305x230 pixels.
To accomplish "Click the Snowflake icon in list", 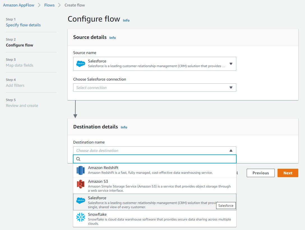I will pyautogui.click(x=81, y=217).
